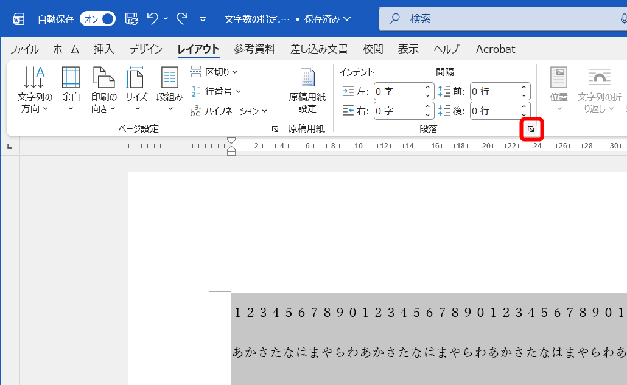This screenshot has height=385, width=627.
Task: Switch to the ヘルプ tab
Action: point(447,49)
